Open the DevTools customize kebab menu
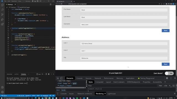The width and height of the screenshot is (177, 99). [x=171, y=78]
